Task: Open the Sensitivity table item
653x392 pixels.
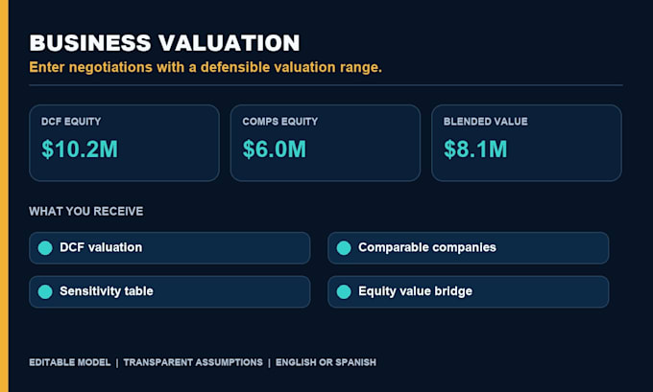Action: (x=170, y=291)
